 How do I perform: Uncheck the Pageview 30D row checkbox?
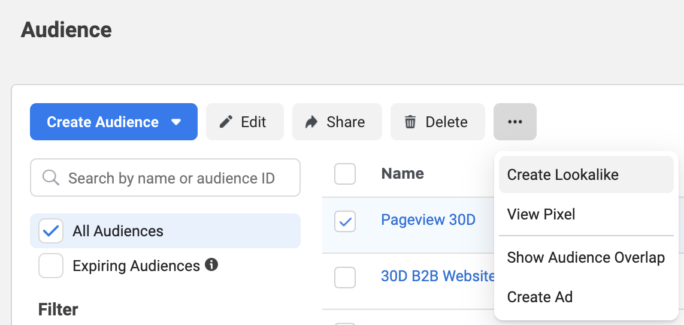click(345, 221)
